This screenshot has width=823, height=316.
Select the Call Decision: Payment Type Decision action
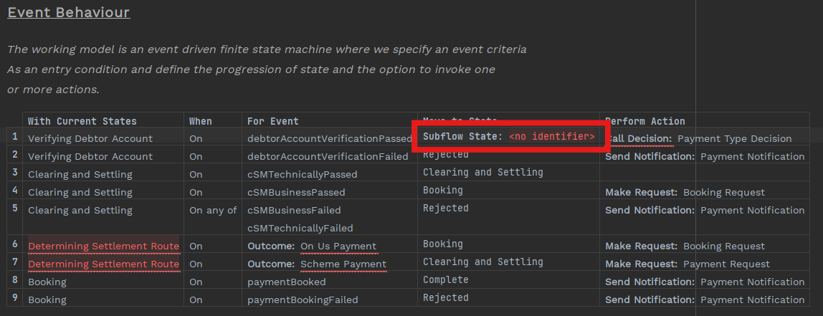(699, 138)
